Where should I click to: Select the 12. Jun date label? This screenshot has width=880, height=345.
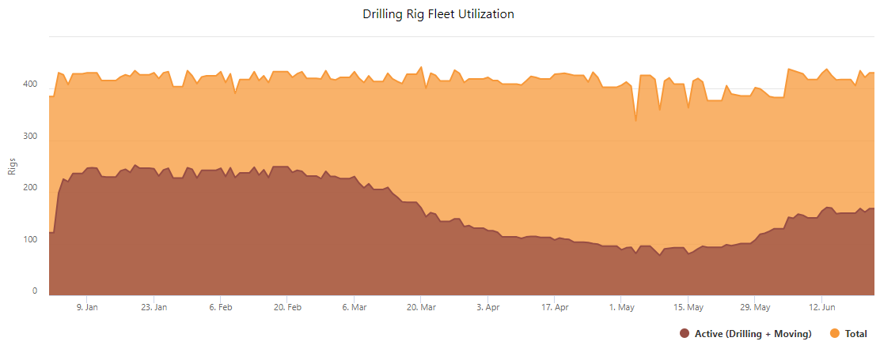point(821,307)
